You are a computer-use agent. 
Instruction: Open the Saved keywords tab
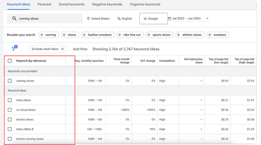coord(71,4)
